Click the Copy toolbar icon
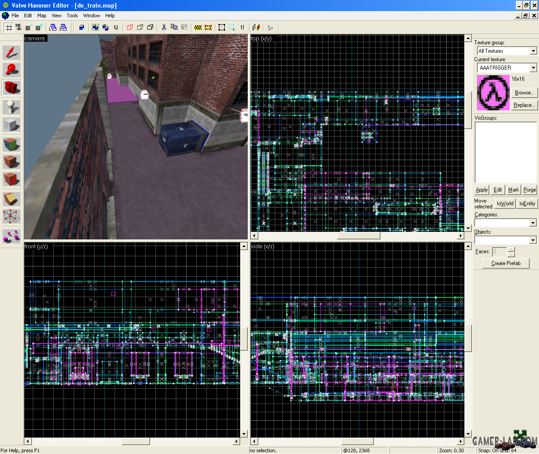Viewport: 539px width, 454px height. click(x=174, y=27)
